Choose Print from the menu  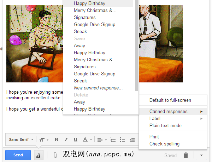tap(173, 137)
